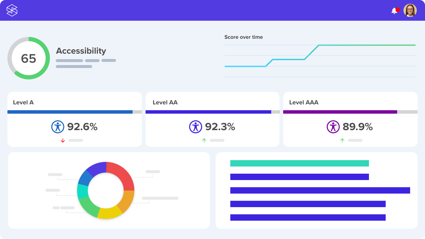Click the purple Level AAA progress bar

point(340,112)
